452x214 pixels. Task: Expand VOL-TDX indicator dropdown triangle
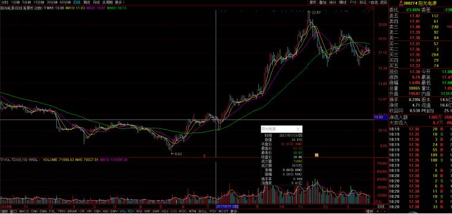point(1,159)
